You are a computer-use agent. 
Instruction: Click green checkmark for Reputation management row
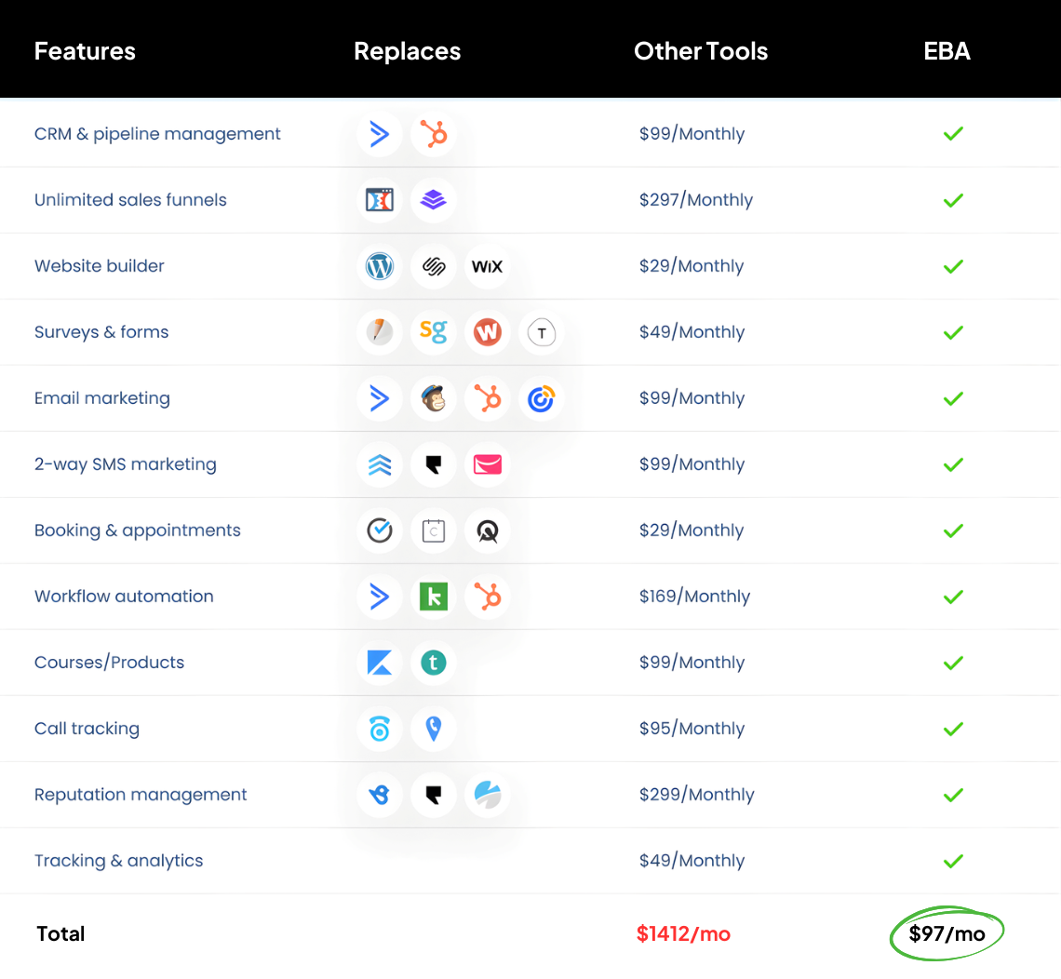pos(952,795)
